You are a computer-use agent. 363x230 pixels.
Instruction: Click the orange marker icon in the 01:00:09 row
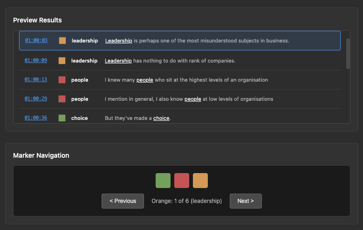coord(62,61)
